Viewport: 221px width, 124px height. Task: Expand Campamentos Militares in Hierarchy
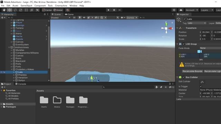11,53
